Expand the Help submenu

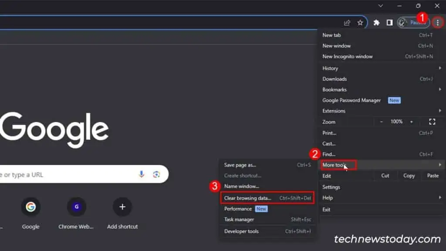[381, 198]
